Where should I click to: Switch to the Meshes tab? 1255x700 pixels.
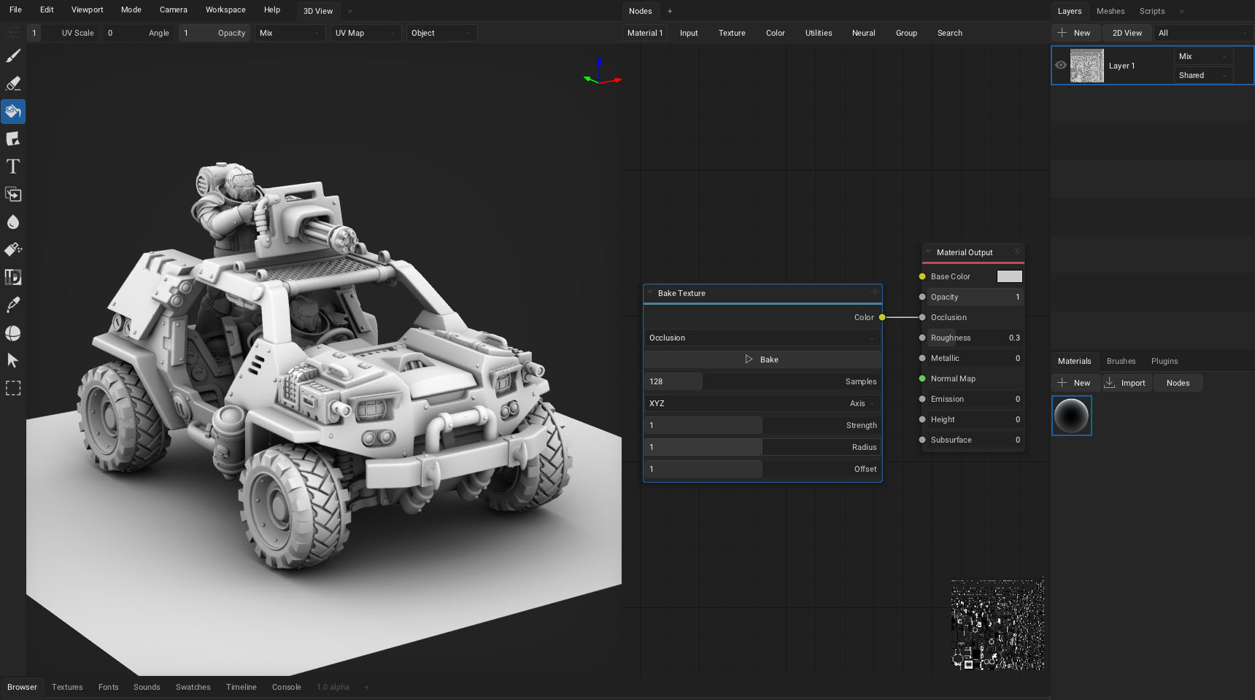click(x=1110, y=11)
